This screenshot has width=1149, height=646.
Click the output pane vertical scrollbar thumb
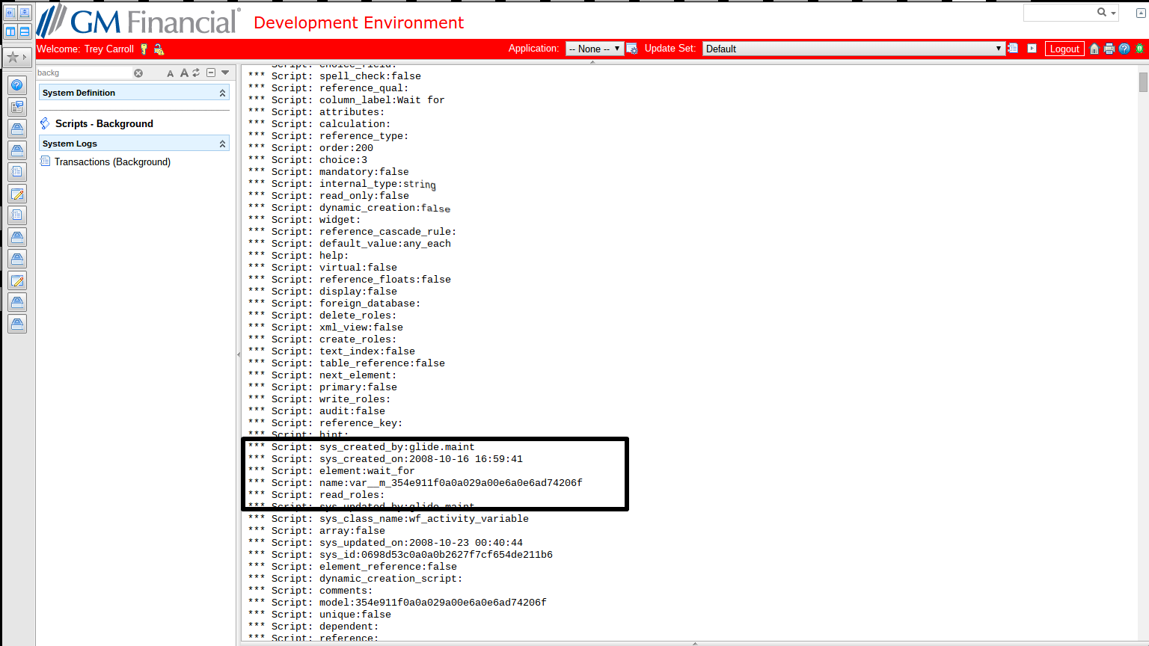point(1143,82)
